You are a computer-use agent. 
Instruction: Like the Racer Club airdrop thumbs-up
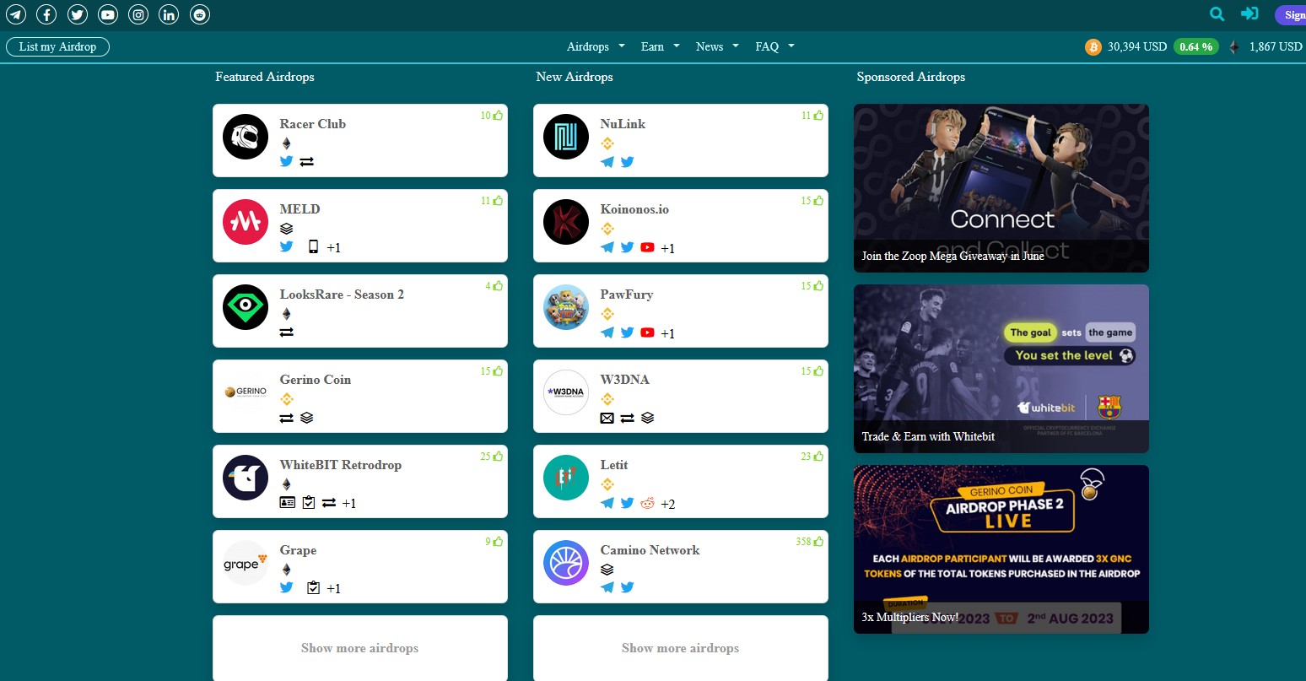pos(498,116)
